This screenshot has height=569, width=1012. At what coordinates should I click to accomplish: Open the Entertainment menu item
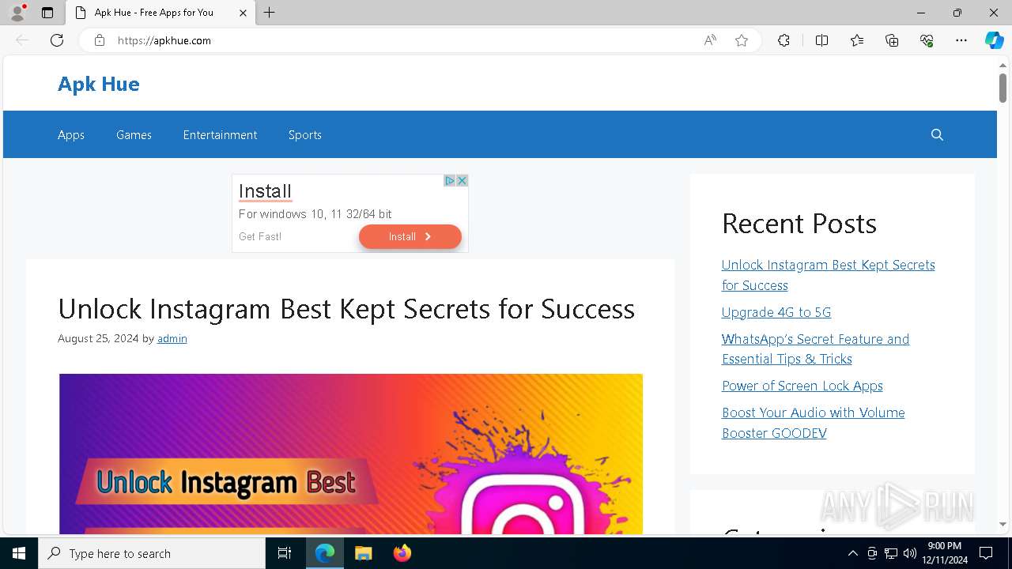[220, 135]
